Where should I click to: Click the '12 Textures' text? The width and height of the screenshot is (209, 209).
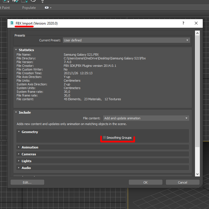click(x=113, y=99)
